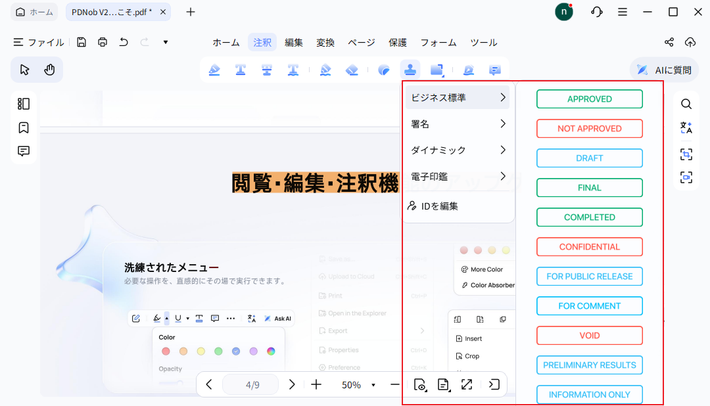Image resolution: width=710 pixels, height=406 pixels.
Task: Select the highlighter annotation tool
Action: tap(214, 69)
